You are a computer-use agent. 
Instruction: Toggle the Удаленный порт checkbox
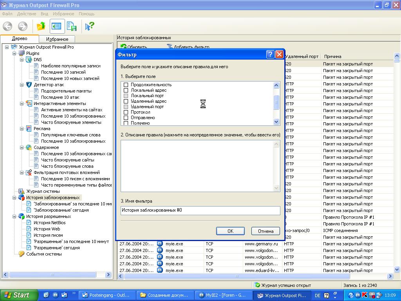coord(126,107)
